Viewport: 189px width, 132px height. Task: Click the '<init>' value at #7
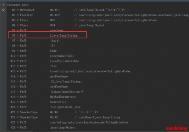click(55, 41)
